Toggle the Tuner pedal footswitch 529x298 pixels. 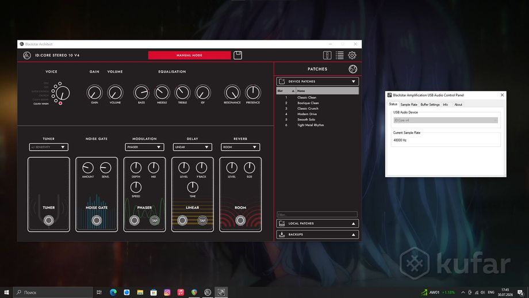pos(48,220)
